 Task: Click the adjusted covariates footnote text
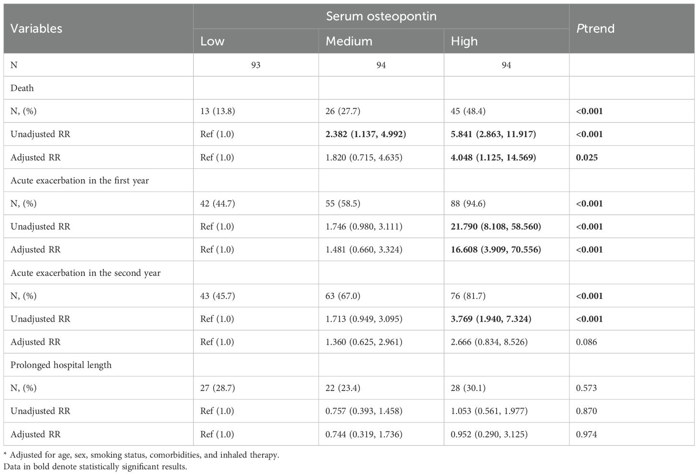pyautogui.click(x=144, y=455)
